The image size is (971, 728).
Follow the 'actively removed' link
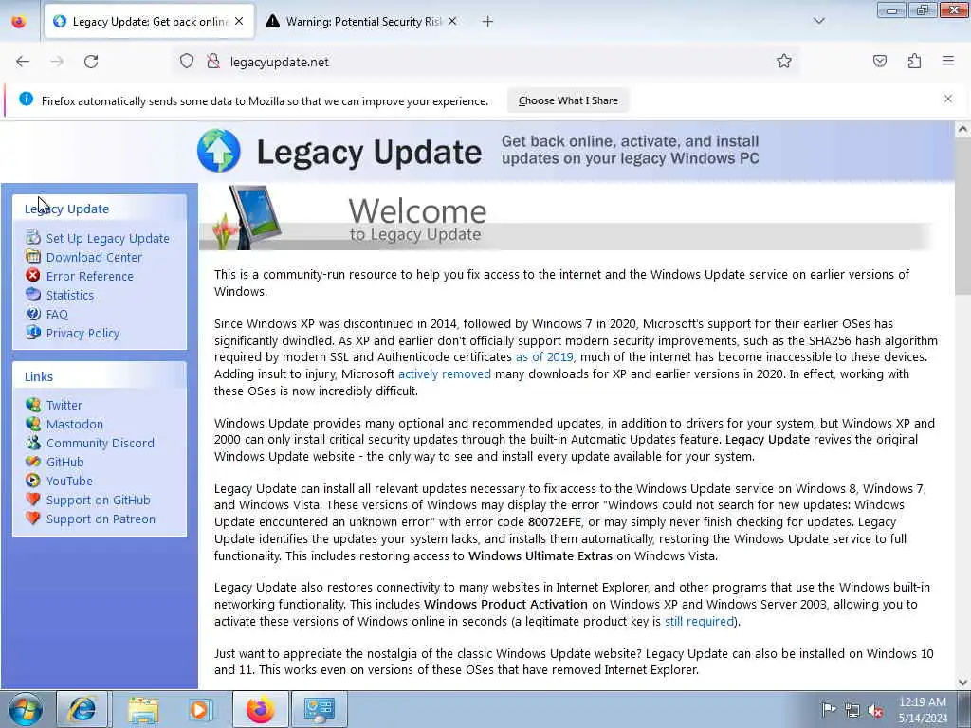(444, 373)
